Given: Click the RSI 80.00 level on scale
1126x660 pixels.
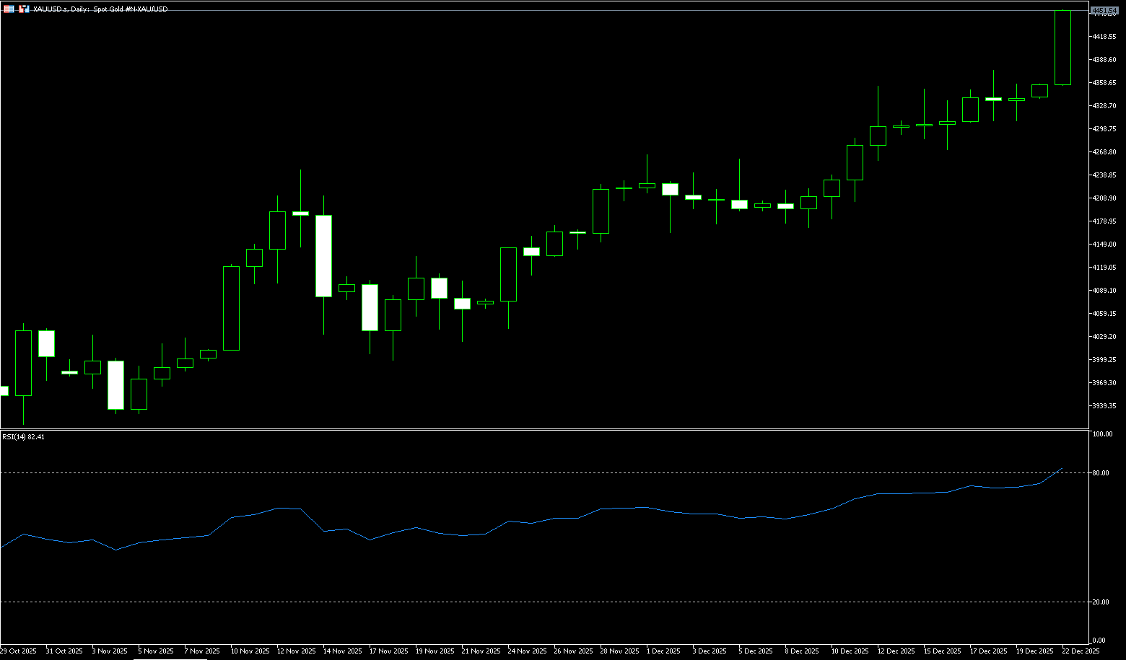Looking at the screenshot, I should pyautogui.click(x=1101, y=473).
